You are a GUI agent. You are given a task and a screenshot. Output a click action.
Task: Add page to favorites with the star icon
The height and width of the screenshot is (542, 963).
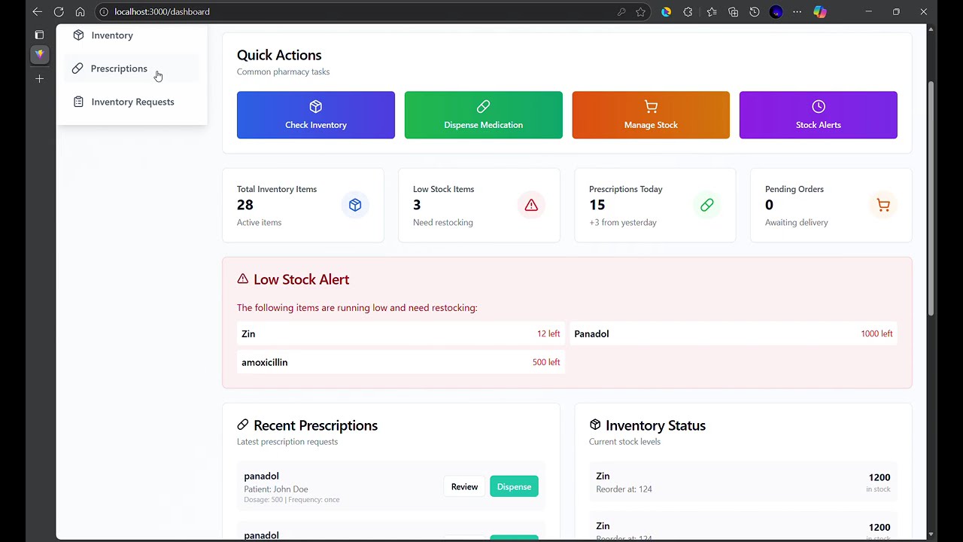tap(640, 12)
